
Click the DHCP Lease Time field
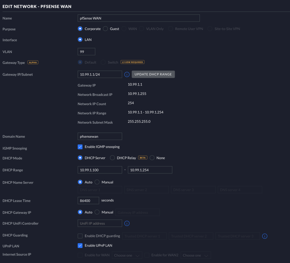(88, 200)
